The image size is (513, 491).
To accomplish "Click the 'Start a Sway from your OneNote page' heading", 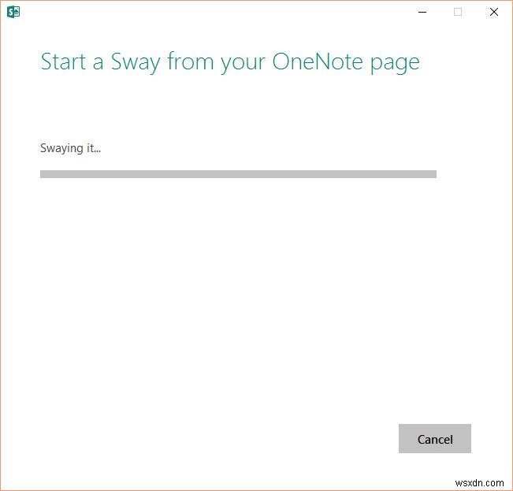I will 230,62.
